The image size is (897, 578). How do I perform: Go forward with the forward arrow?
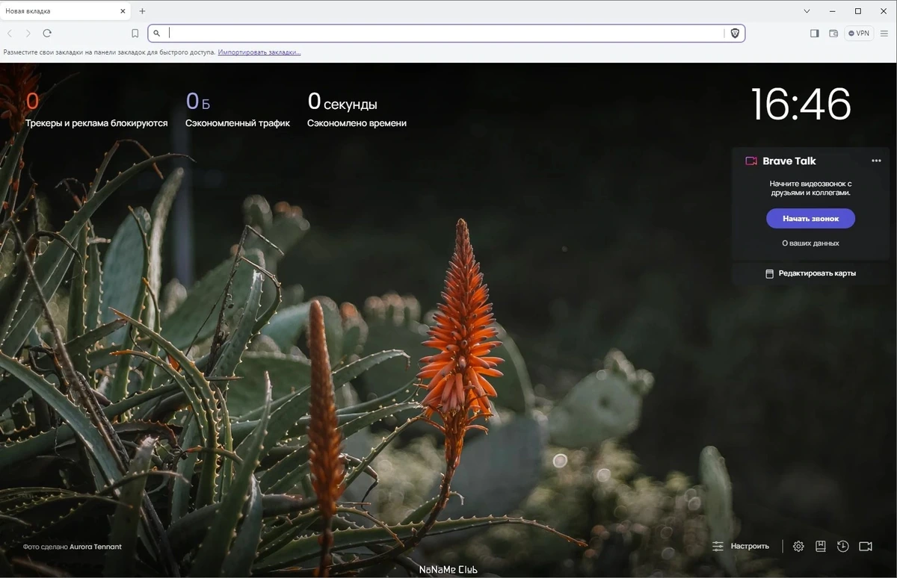point(28,33)
